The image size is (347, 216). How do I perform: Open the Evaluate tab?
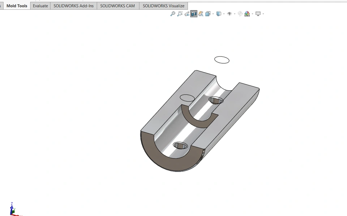pyautogui.click(x=40, y=6)
